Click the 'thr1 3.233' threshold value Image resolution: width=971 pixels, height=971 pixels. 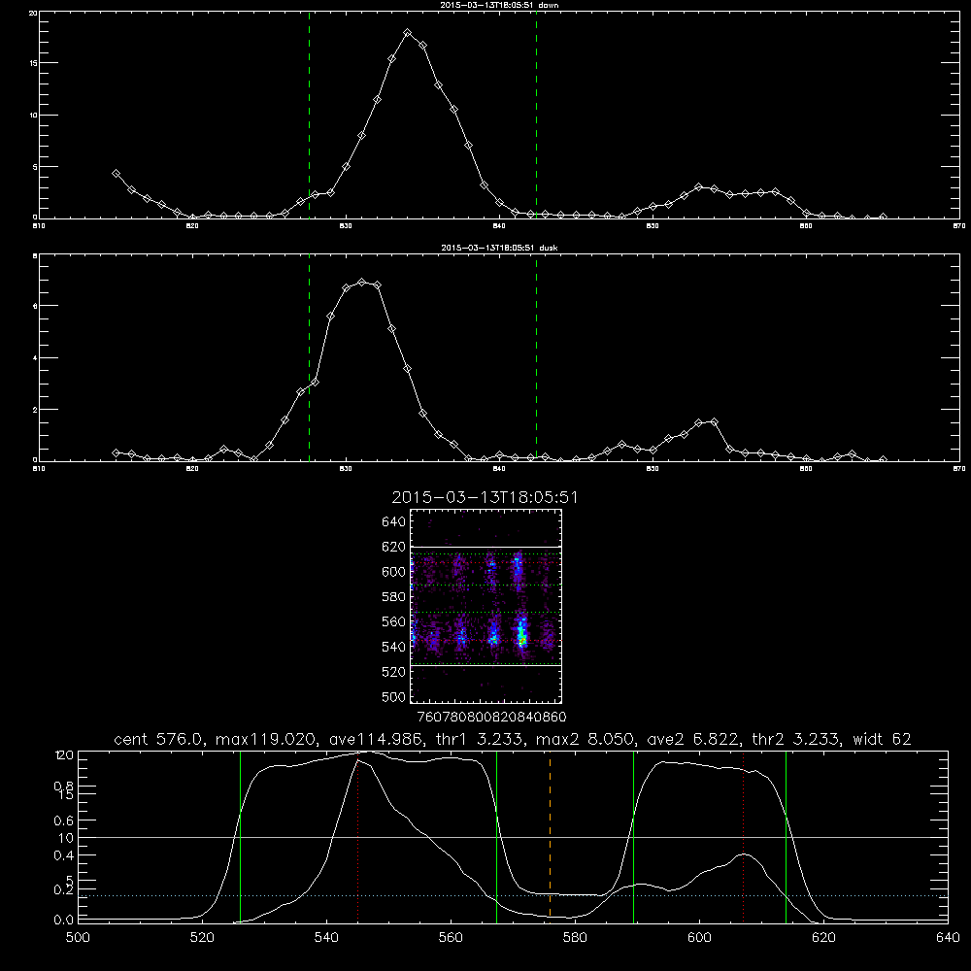484,739
